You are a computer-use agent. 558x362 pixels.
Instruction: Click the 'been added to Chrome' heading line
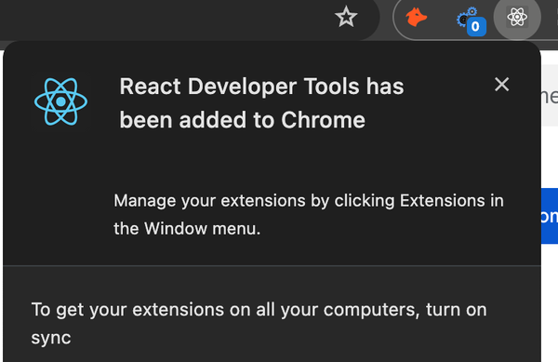(x=243, y=120)
